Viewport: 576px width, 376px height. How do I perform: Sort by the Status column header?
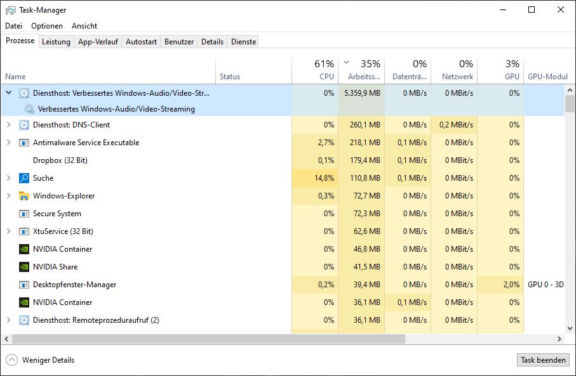254,71
